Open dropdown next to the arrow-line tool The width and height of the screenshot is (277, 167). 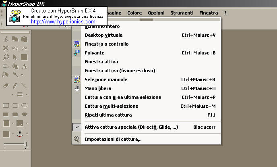click(x=21, y=75)
